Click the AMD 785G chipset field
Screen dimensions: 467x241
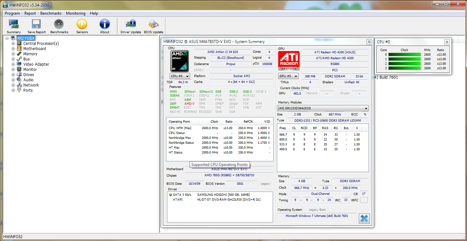coord(229,175)
